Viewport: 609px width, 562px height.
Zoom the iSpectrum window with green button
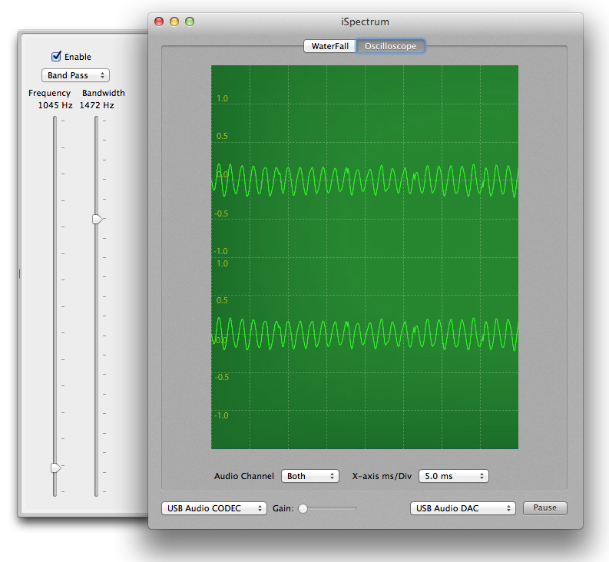pyautogui.click(x=190, y=21)
